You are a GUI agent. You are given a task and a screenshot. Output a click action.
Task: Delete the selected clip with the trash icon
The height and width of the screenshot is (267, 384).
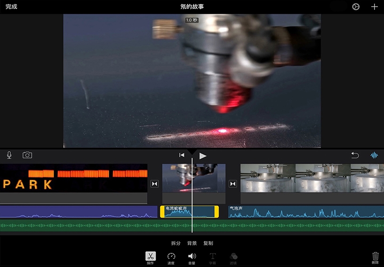pyautogui.click(x=375, y=257)
